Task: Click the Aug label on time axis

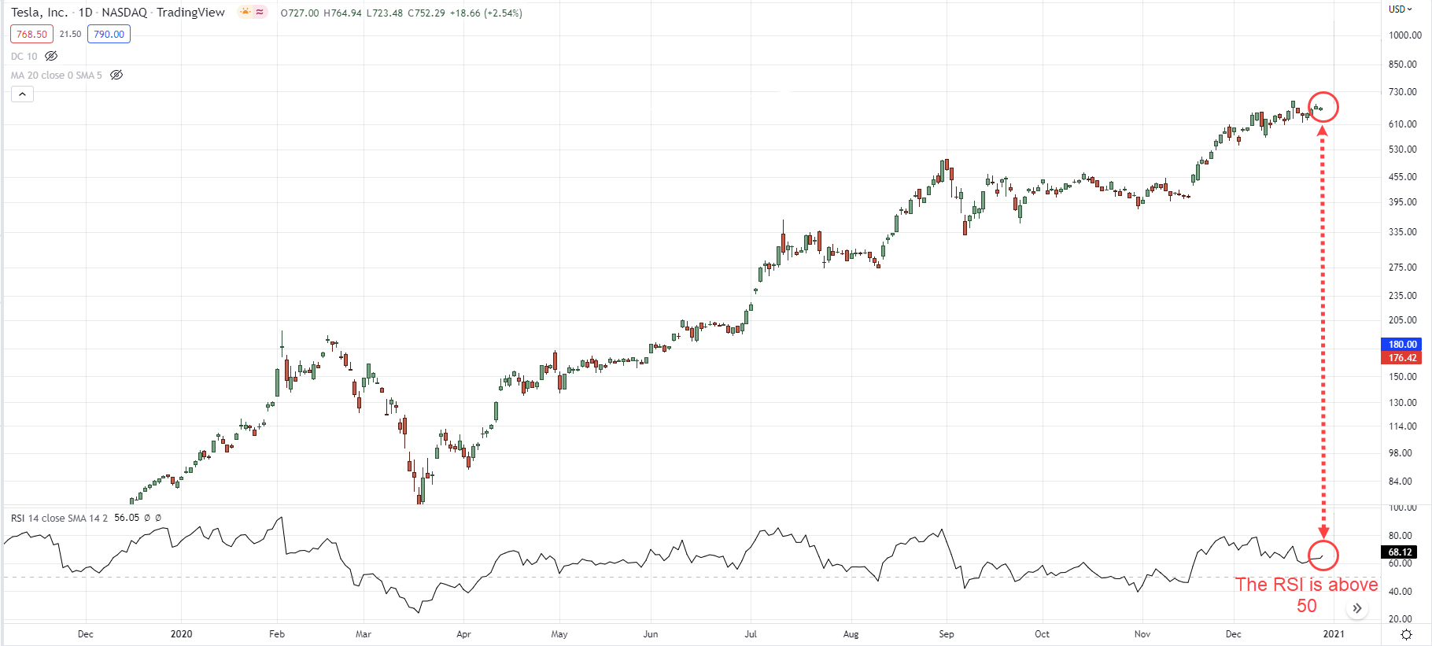Action: click(851, 634)
